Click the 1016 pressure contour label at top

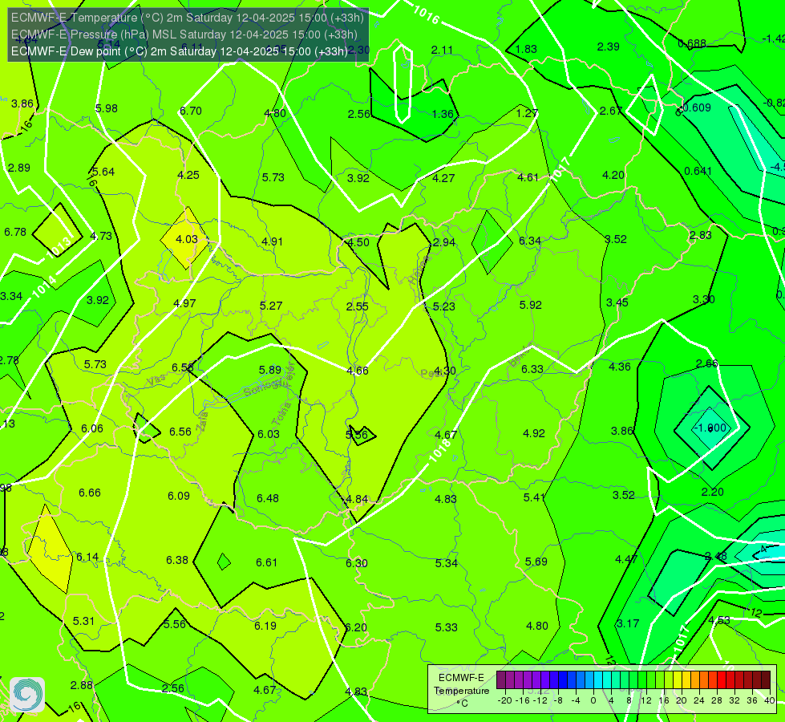click(427, 14)
